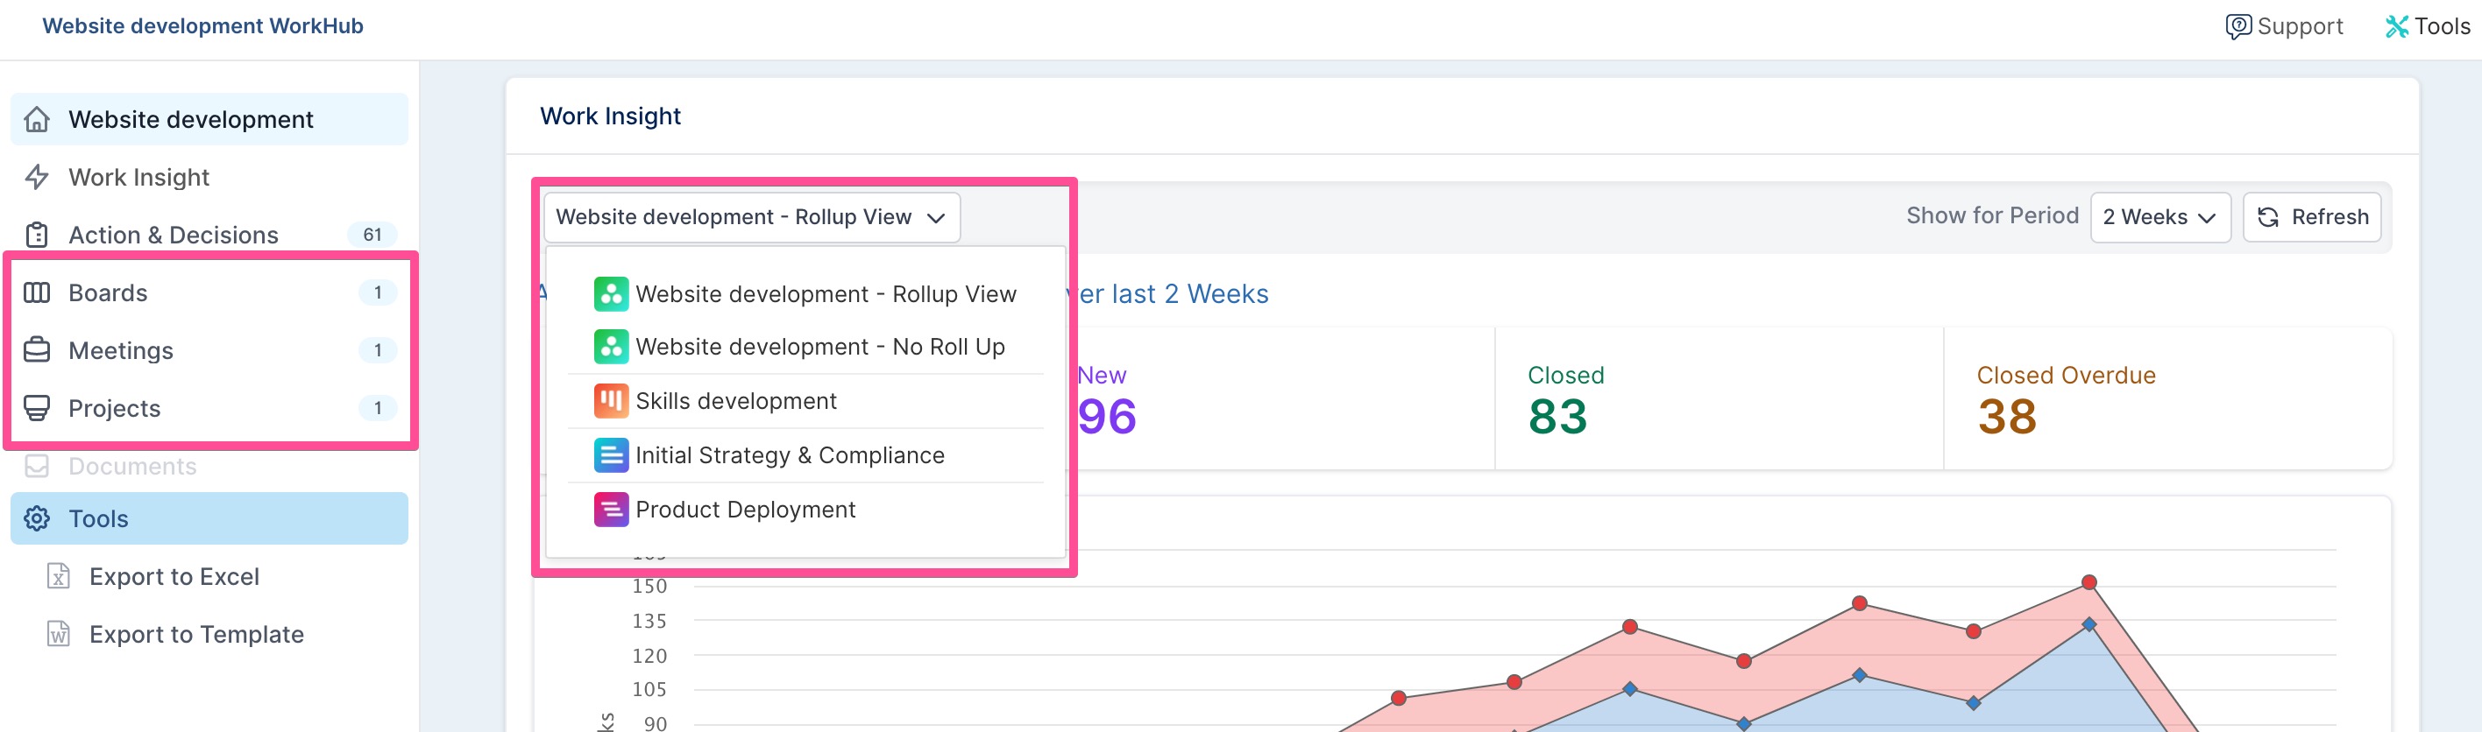Click the count badge on Meetings
2482x732 pixels.
378,349
